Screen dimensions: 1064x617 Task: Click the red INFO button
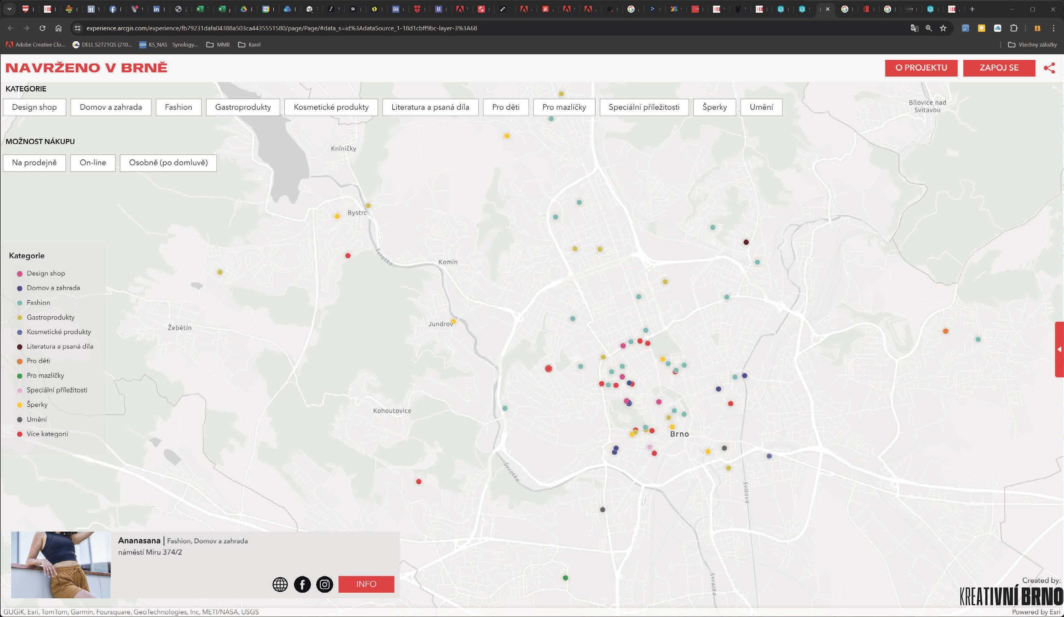[366, 584]
